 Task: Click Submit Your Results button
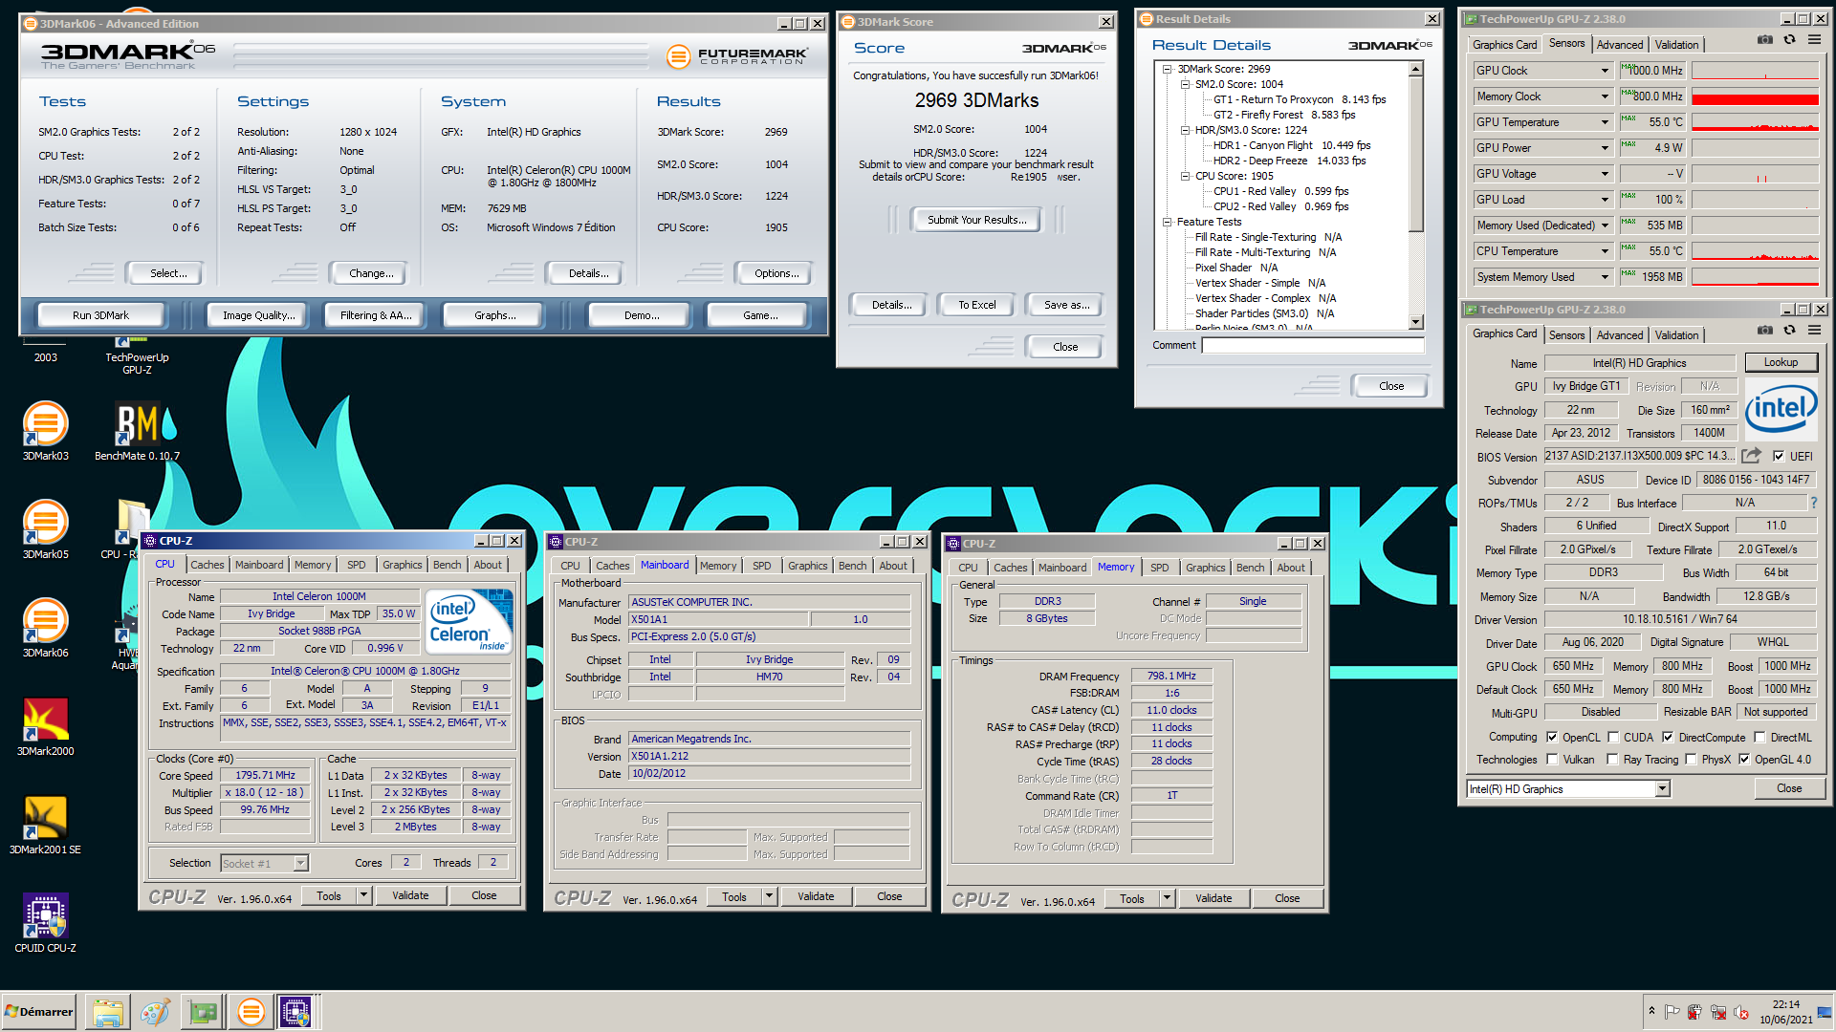click(x=976, y=220)
